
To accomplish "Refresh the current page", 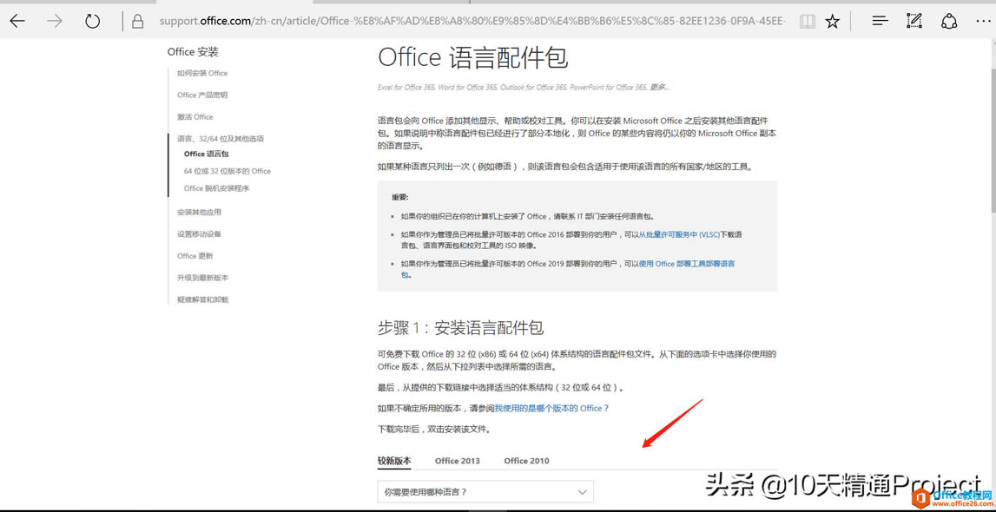I will [93, 22].
